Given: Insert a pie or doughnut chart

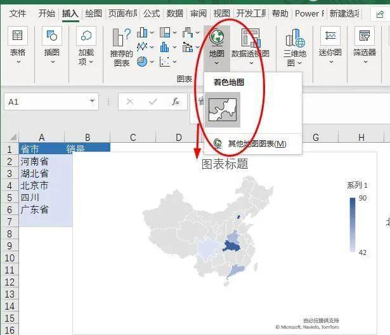Looking at the screenshot, I should 142,62.
